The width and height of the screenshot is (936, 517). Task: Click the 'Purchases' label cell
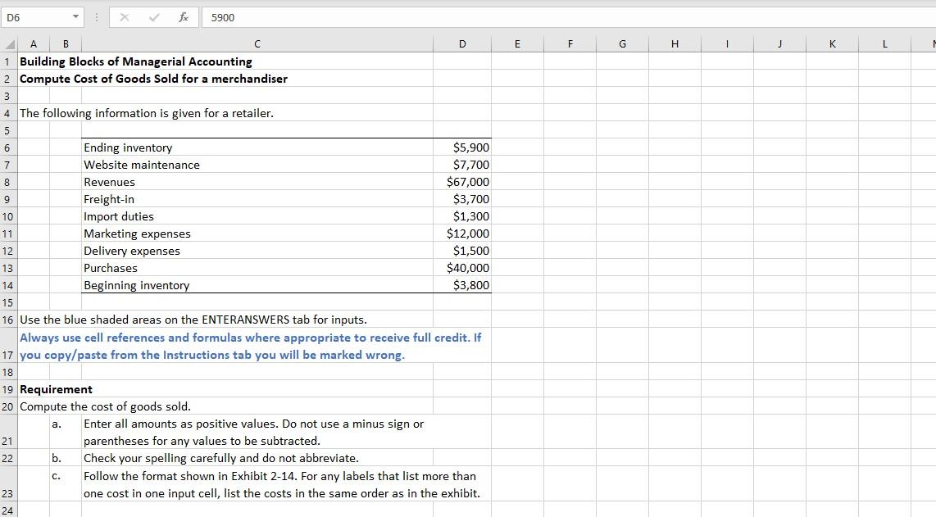click(x=257, y=269)
